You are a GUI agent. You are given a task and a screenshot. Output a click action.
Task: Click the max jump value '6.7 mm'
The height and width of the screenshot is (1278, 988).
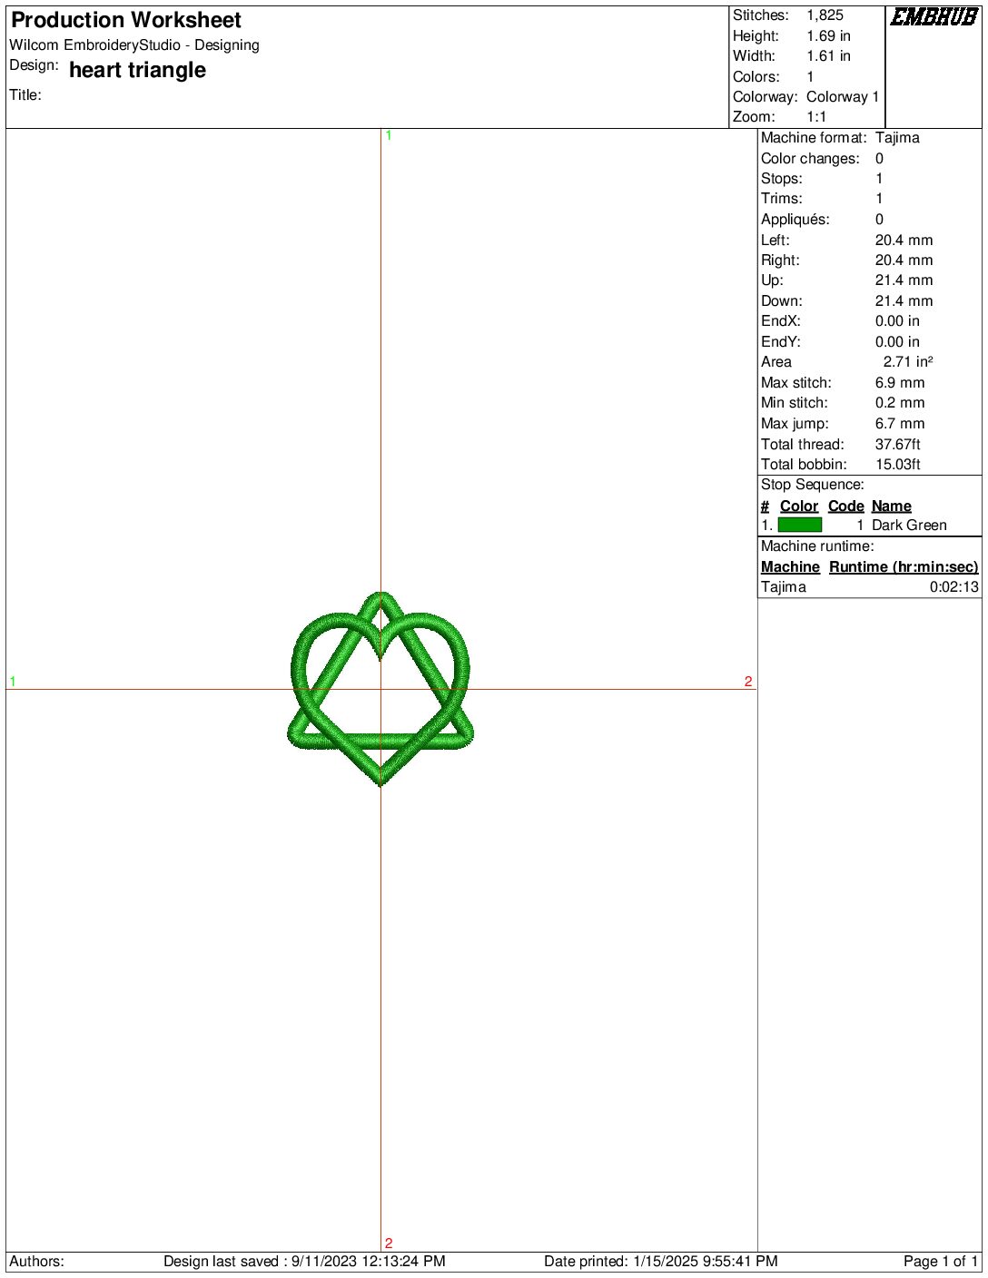click(x=900, y=423)
